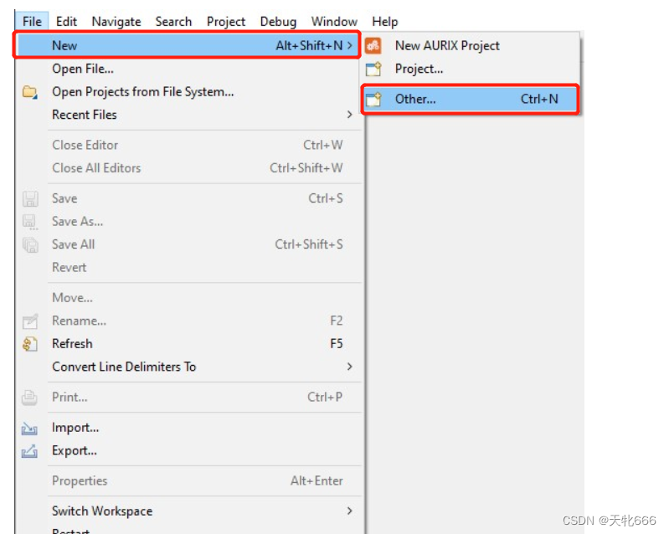
Task: Click the Save All menu entry
Action: [x=189, y=244]
